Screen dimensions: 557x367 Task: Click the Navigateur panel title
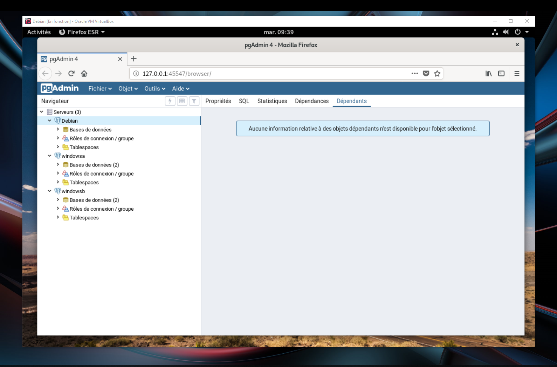pyautogui.click(x=55, y=101)
